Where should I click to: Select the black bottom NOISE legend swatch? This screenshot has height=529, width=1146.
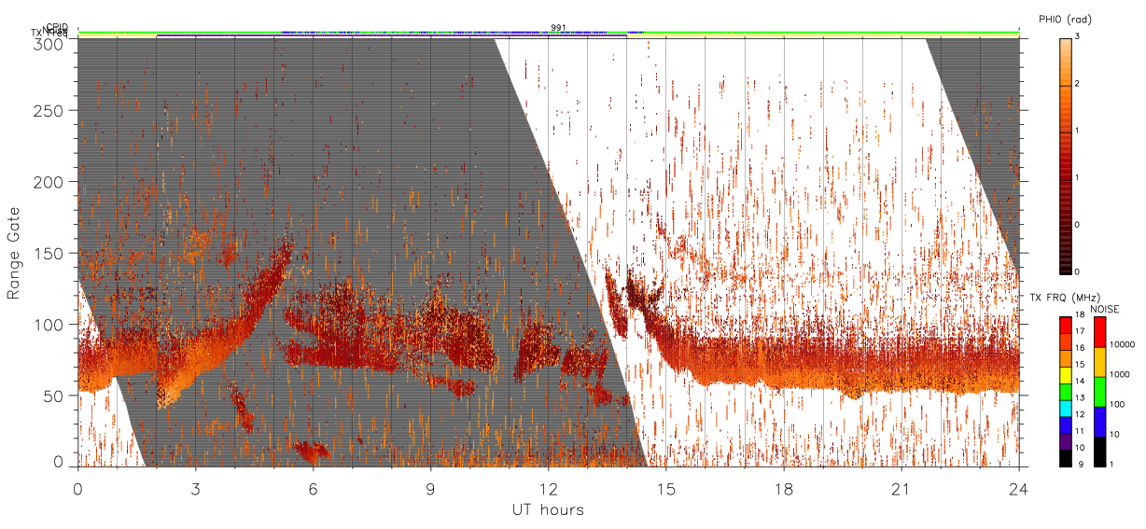tap(1099, 451)
